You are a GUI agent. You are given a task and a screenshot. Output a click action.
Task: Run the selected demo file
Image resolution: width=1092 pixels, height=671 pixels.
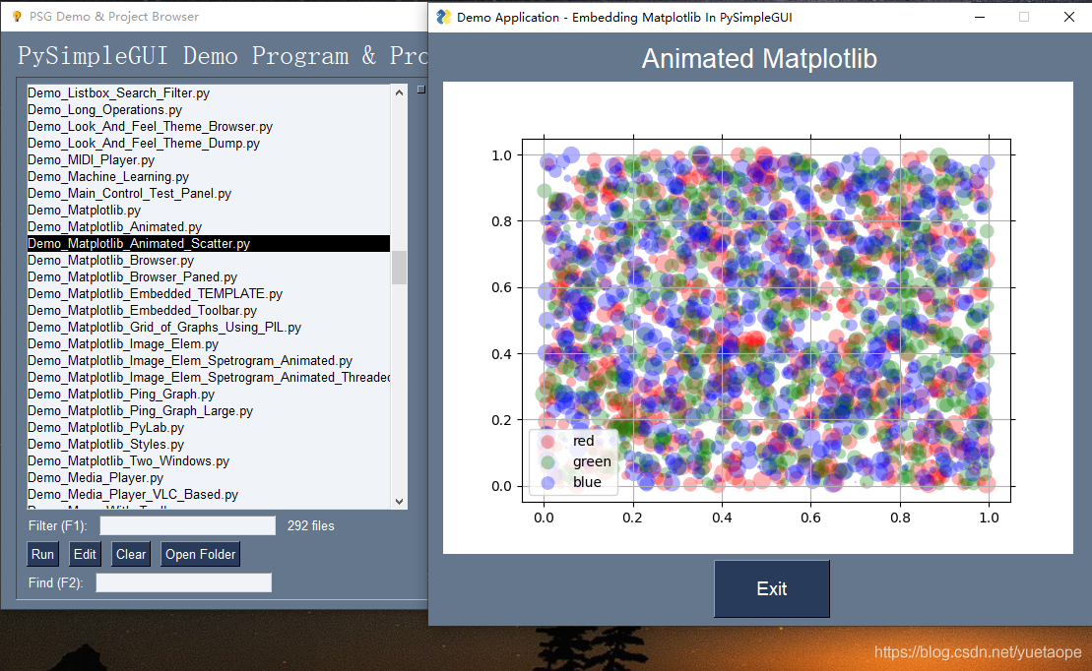(42, 554)
